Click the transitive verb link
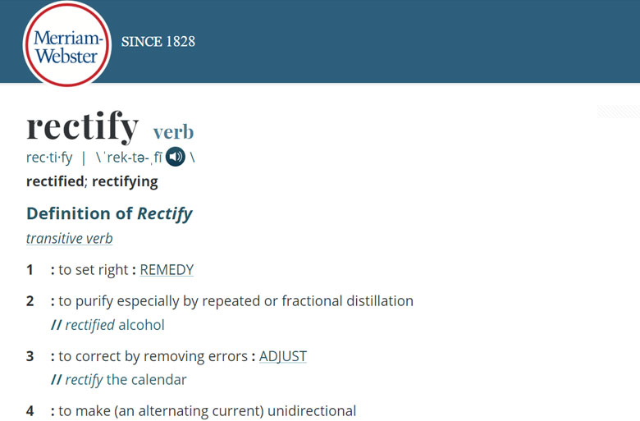The width and height of the screenshot is (640, 421). 70,239
